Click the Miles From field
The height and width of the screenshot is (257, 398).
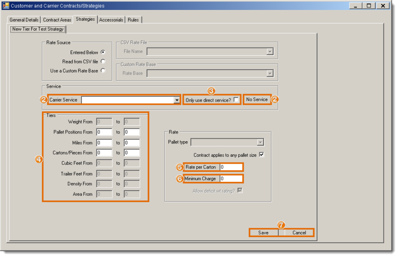coord(104,143)
